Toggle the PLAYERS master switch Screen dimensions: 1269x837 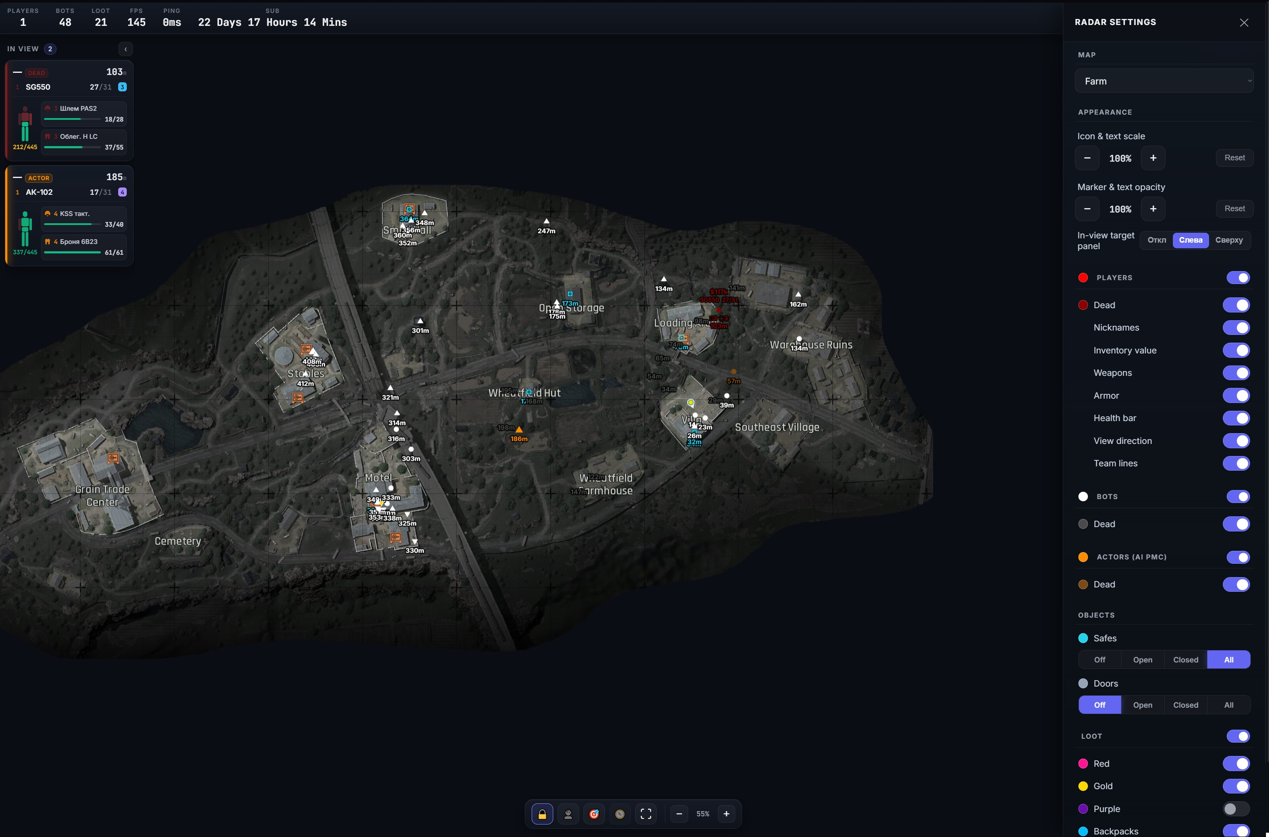coord(1238,278)
